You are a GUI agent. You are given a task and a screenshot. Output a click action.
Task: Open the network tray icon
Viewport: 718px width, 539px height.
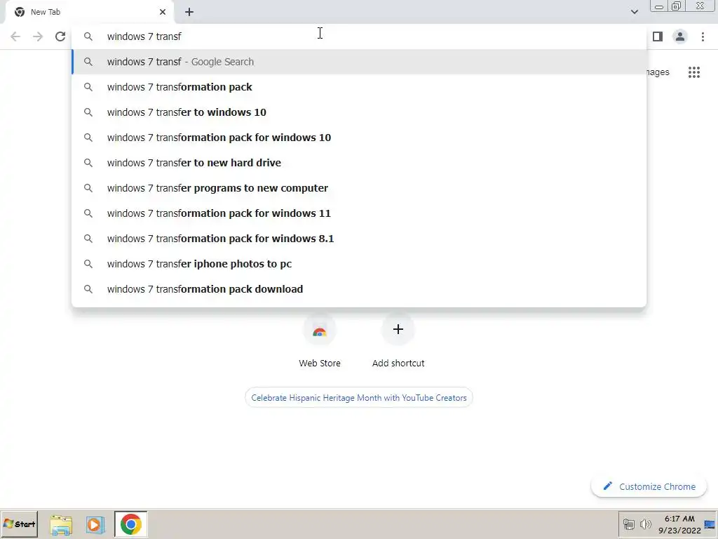pos(629,524)
